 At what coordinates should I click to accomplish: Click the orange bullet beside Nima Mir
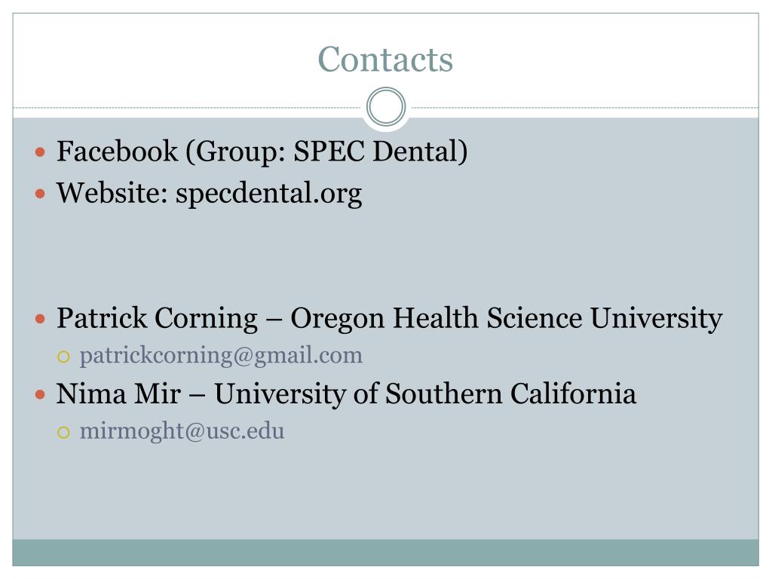point(41,394)
